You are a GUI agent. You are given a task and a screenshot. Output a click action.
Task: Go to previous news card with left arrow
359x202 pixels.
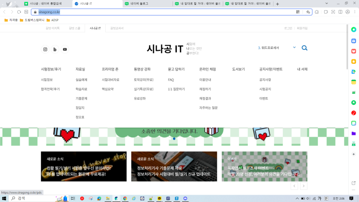(294, 186)
